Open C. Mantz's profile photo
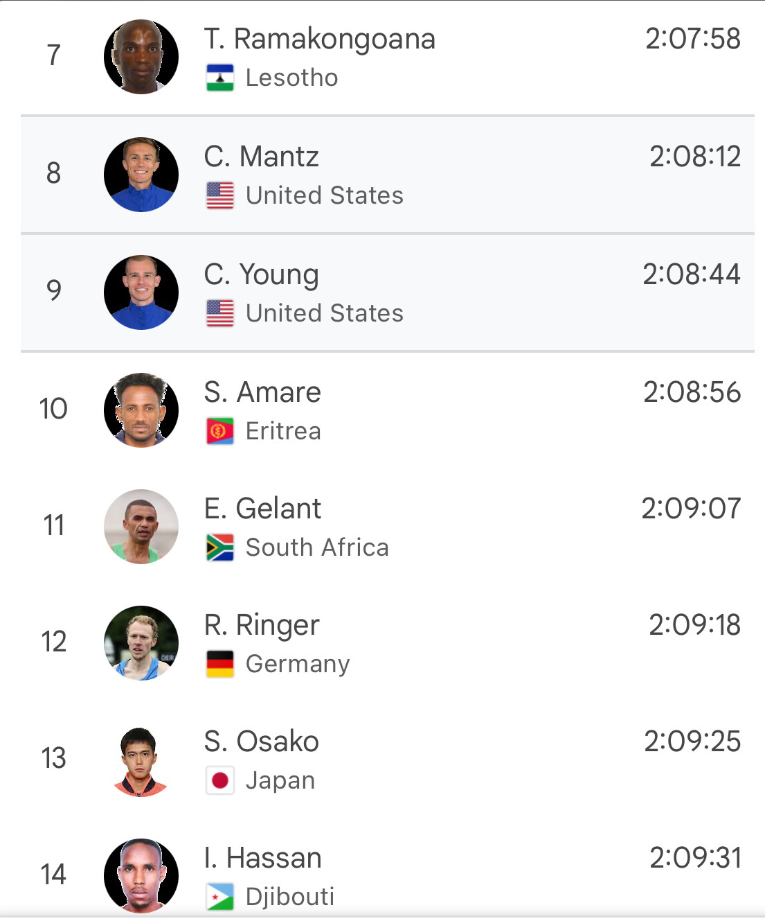 click(141, 175)
